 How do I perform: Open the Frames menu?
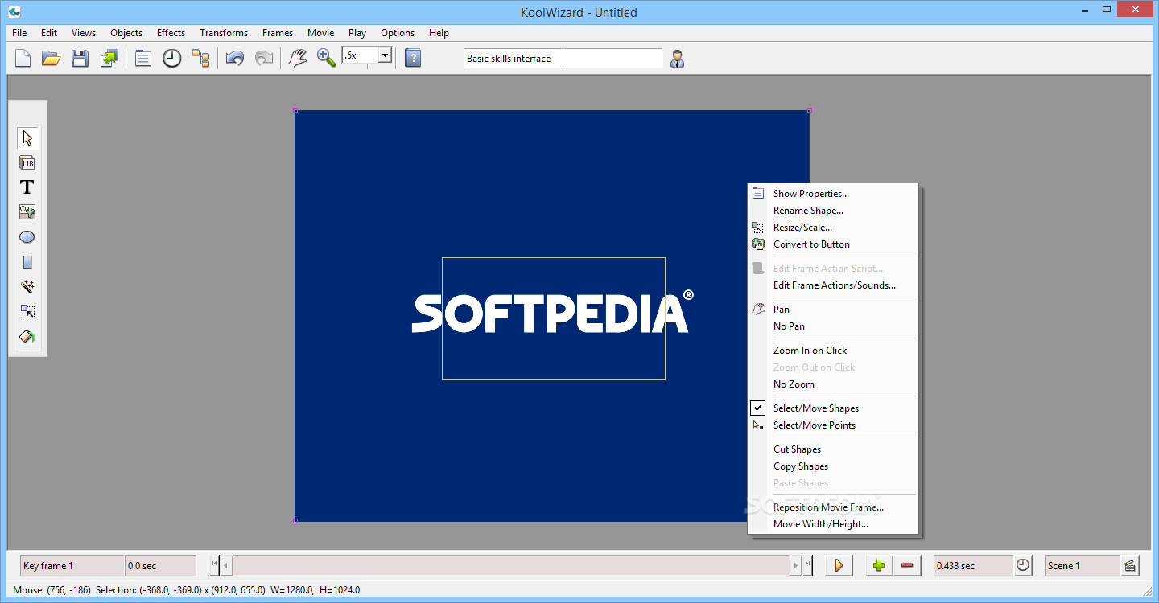coord(278,33)
